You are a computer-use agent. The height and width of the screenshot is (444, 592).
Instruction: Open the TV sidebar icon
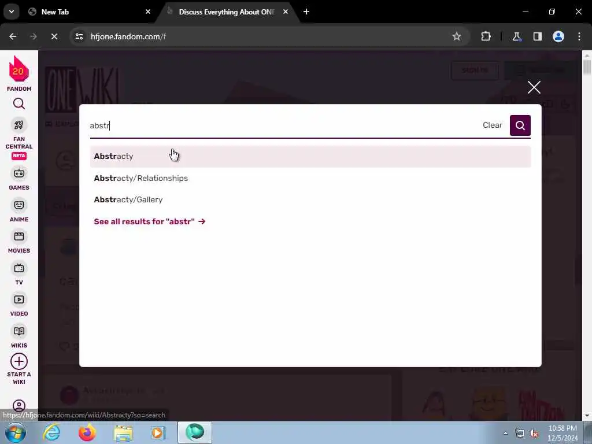click(19, 268)
